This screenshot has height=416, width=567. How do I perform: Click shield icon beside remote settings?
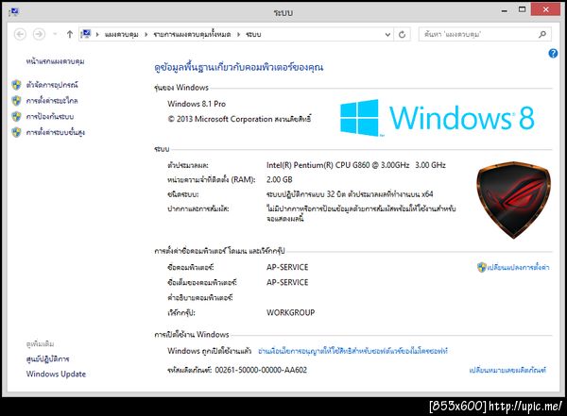coord(16,101)
